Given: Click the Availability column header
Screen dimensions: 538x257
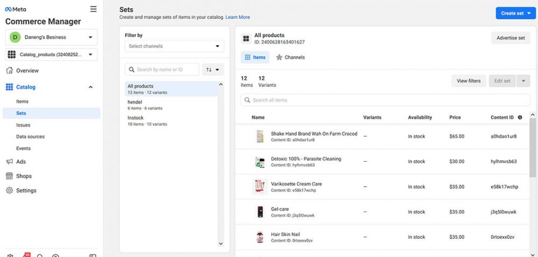Looking at the screenshot, I should tap(420, 117).
